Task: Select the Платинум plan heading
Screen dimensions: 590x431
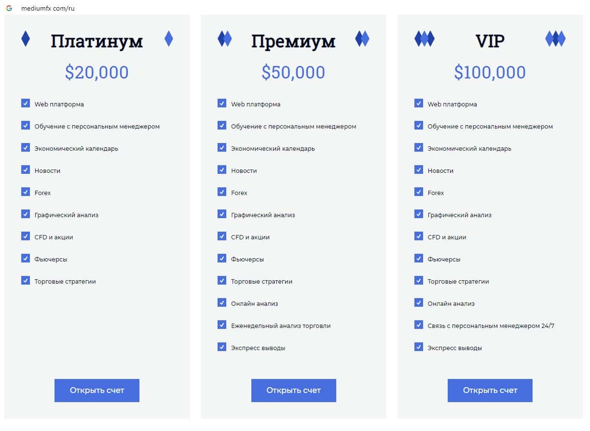Action: coord(97,41)
